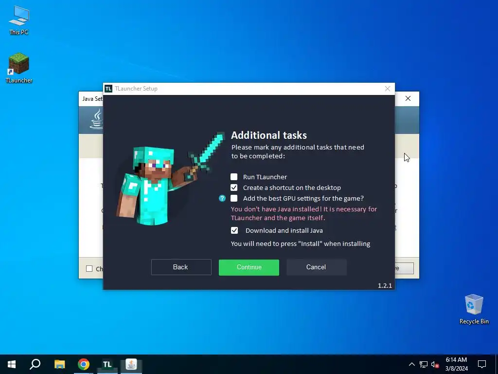
Task: Close the Java Setup window behind
Action: (x=408, y=98)
